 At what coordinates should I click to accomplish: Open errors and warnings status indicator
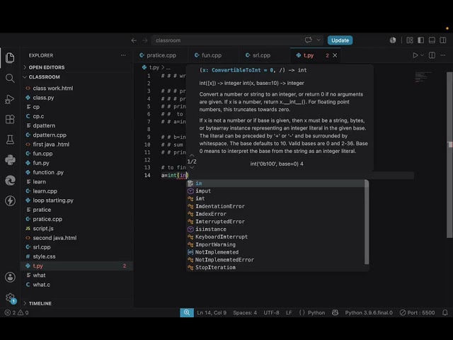tap(16, 312)
